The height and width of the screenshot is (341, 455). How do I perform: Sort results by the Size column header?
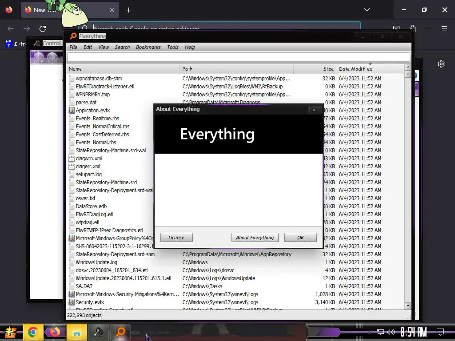315,69
